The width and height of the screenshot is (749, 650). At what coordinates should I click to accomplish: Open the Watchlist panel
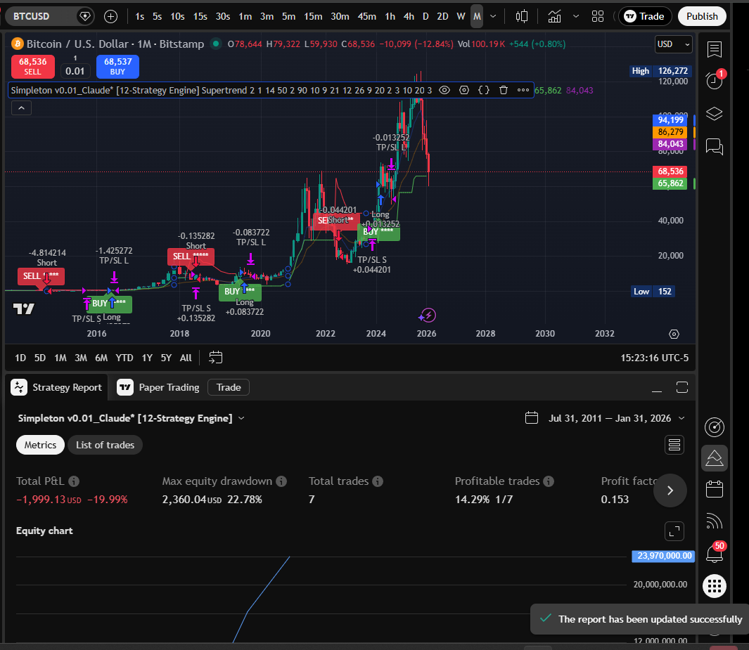715,49
